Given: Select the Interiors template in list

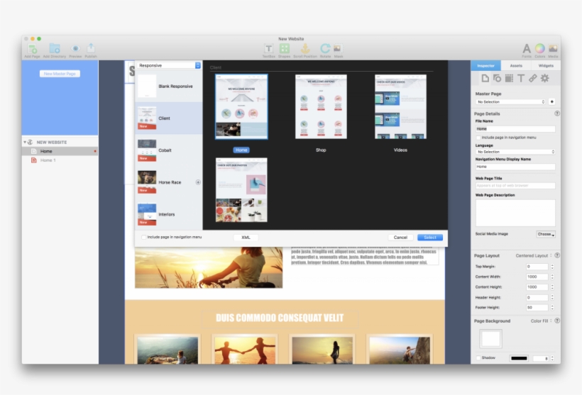Looking at the screenshot, I should tap(169, 214).
